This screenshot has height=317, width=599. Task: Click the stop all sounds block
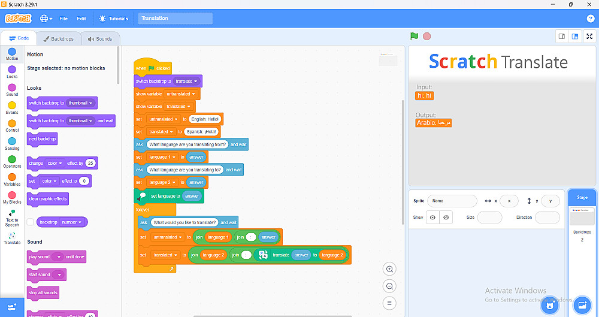click(43, 293)
